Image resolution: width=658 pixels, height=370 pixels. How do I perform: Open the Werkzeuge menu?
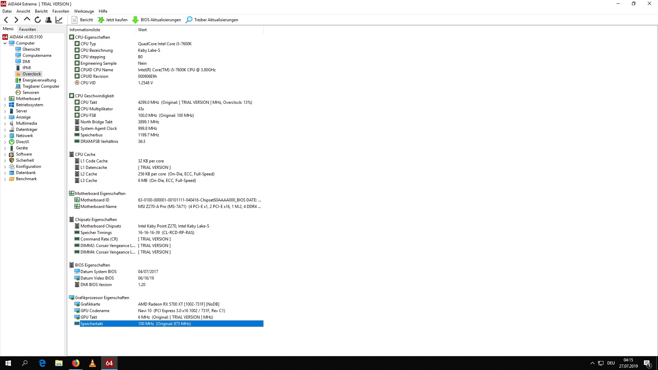[84, 11]
